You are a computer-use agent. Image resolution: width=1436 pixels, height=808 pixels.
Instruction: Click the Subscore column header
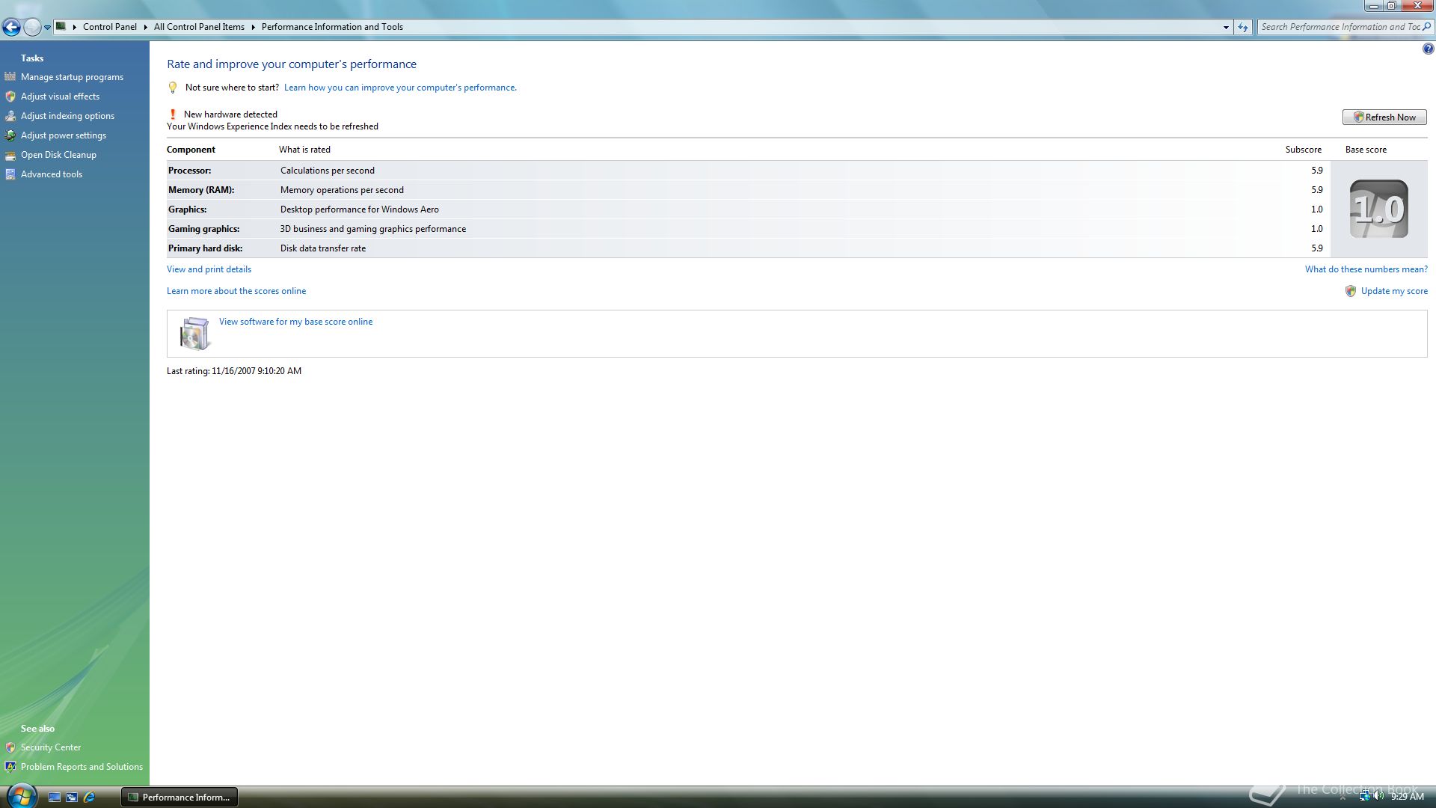[x=1304, y=150]
